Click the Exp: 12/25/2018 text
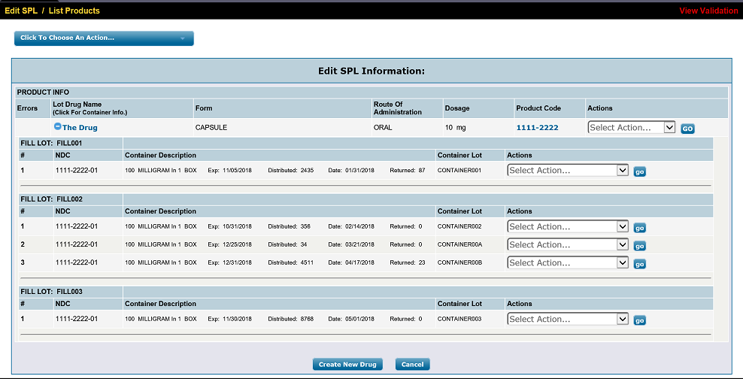This screenshot has width=743, height=379. tap(229, 244)
